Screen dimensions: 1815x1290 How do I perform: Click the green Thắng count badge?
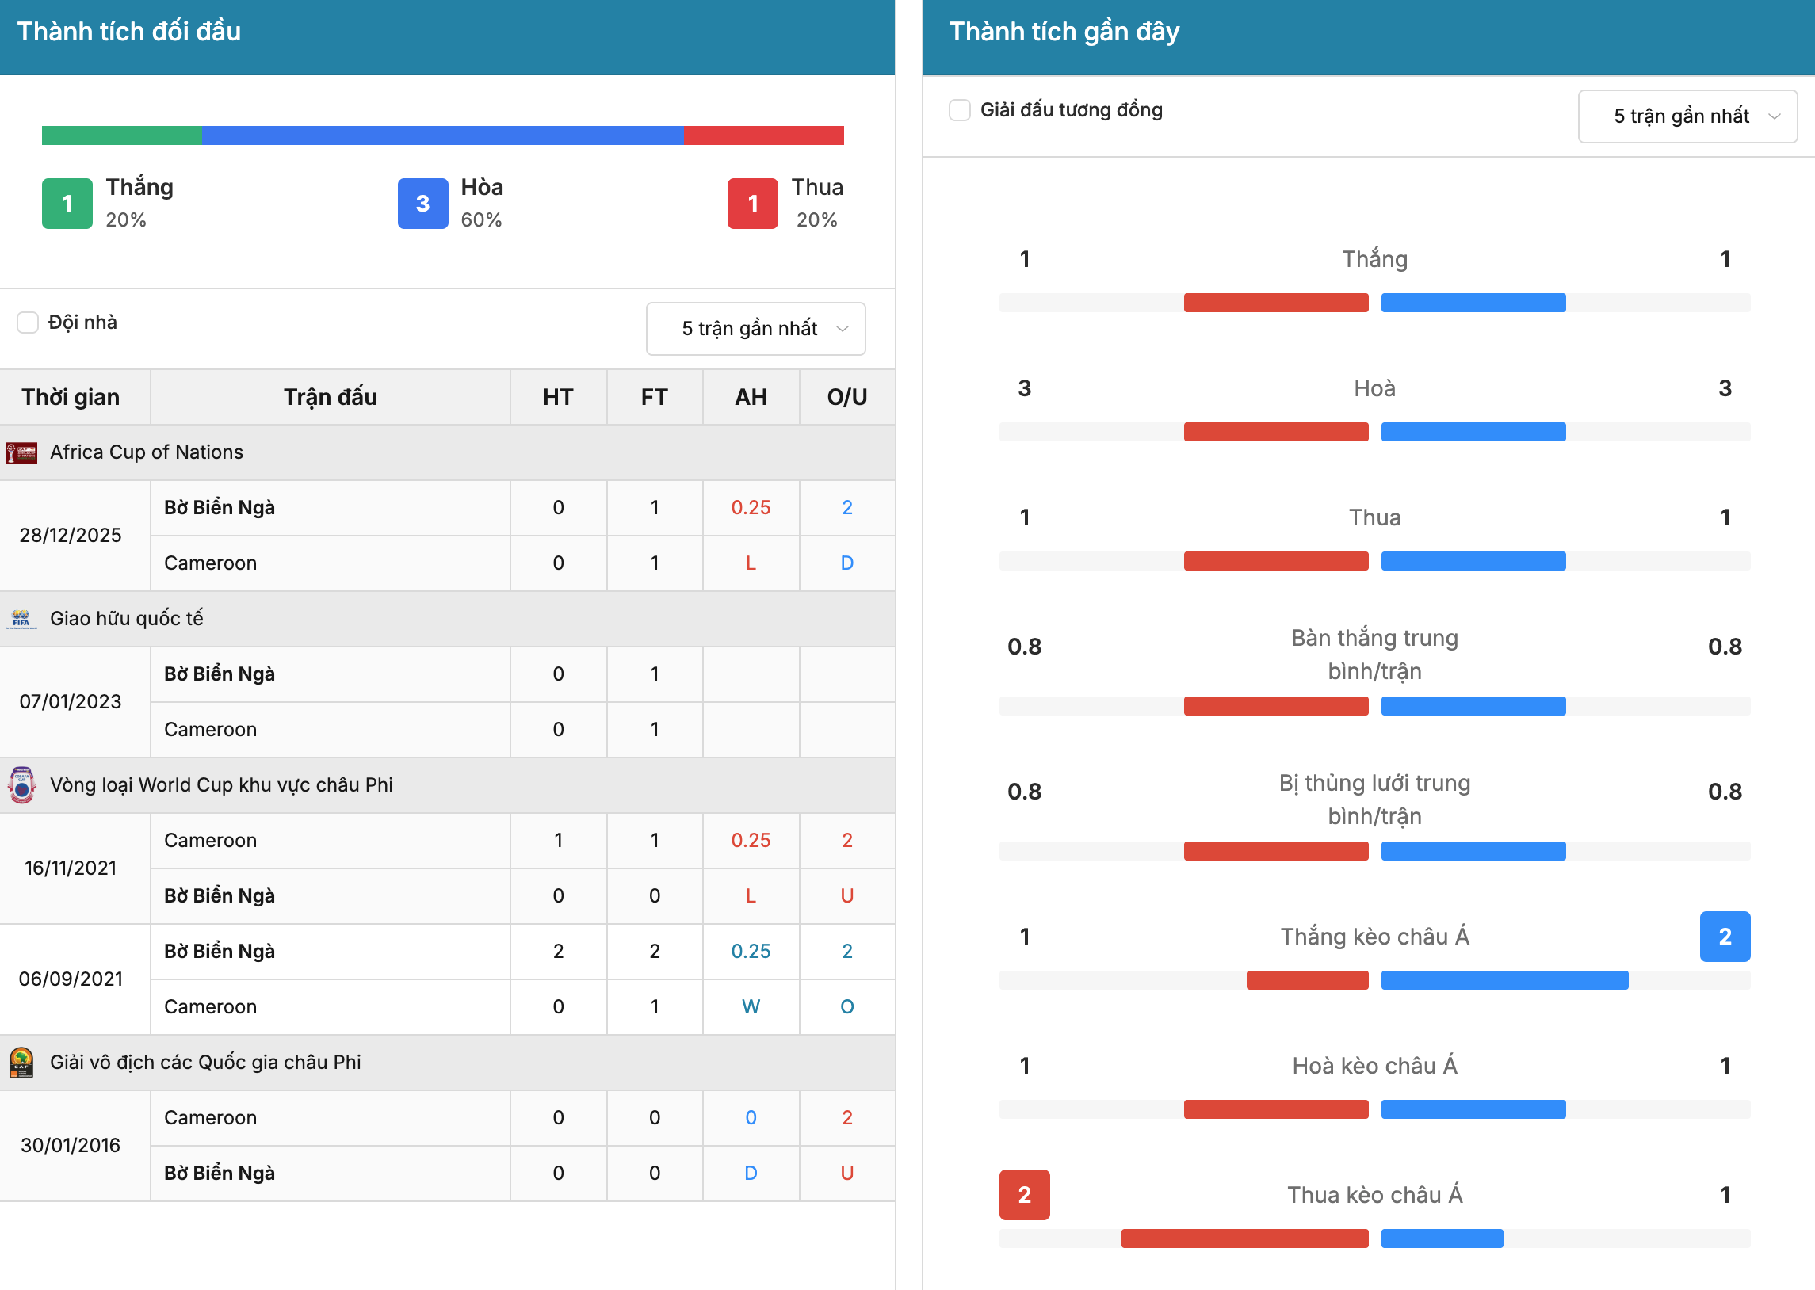[x=67, y=204]
